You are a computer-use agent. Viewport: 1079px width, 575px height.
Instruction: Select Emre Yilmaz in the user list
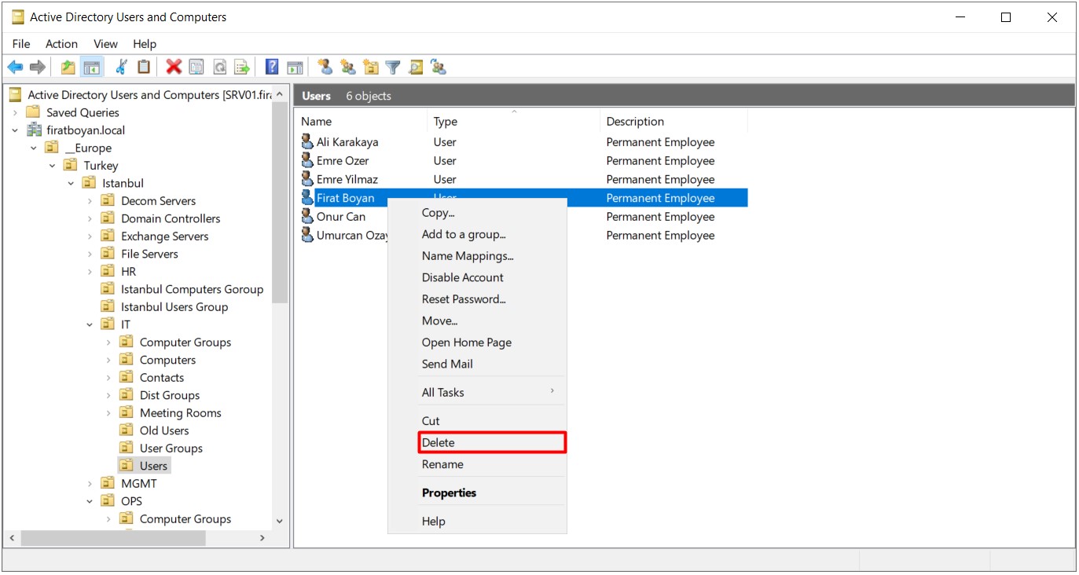(347, 179)
